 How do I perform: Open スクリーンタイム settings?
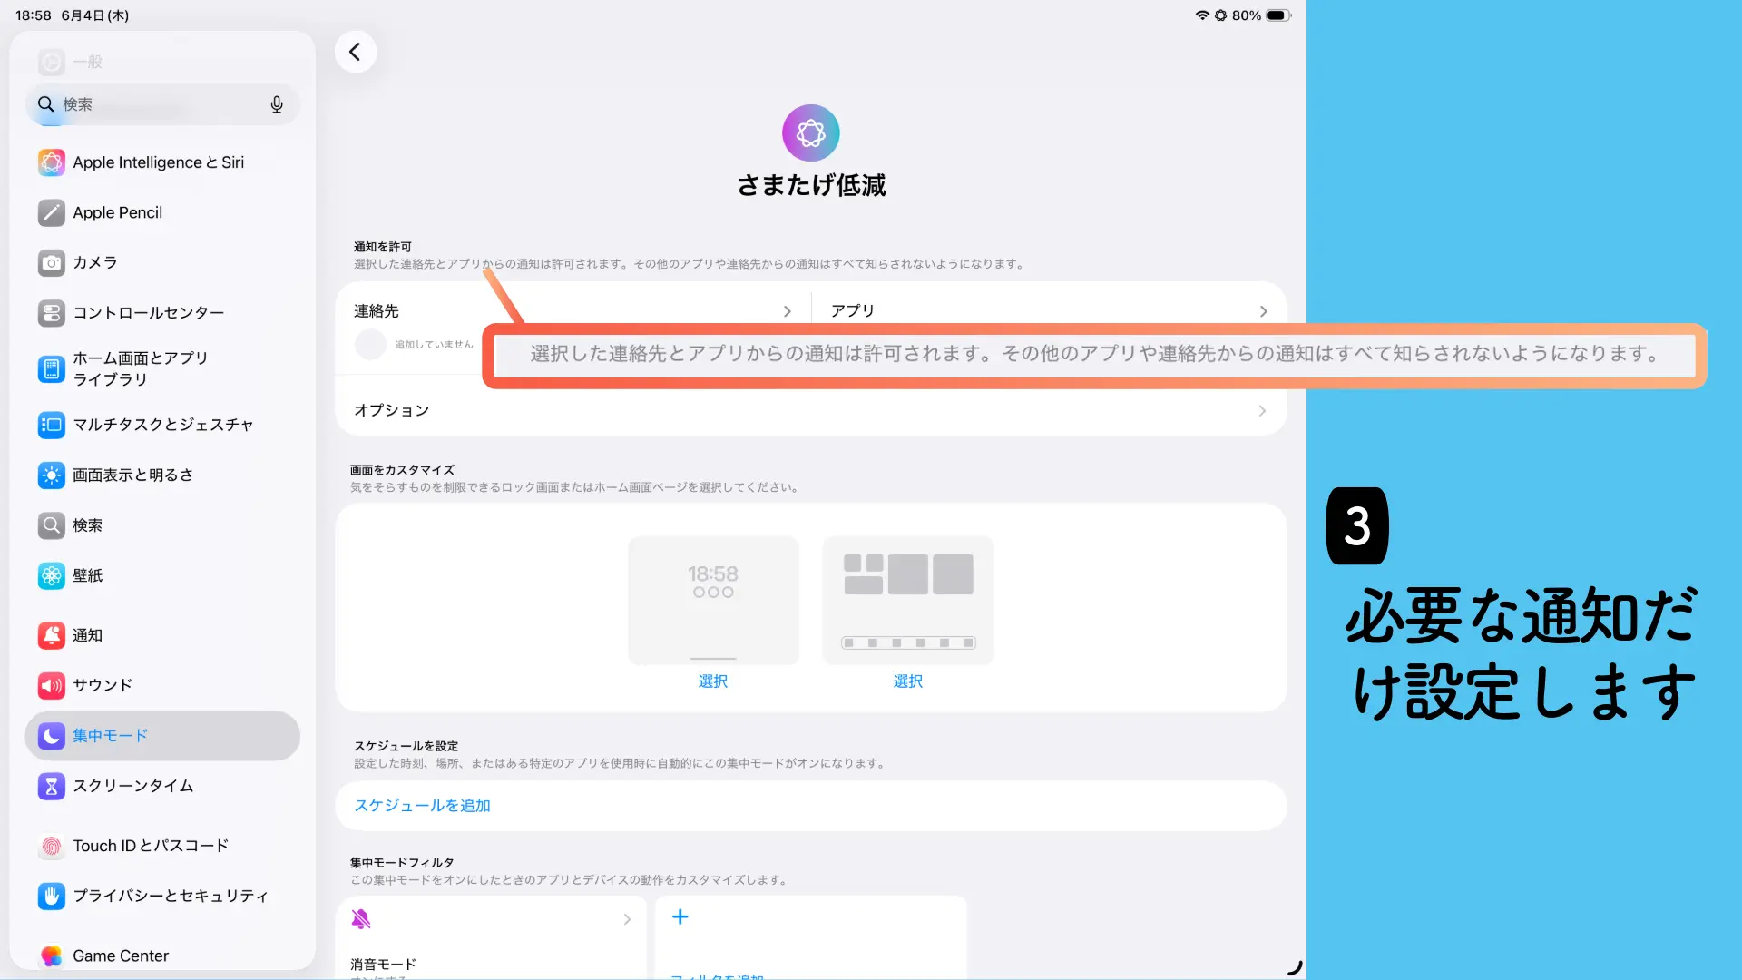(x=162, y=786)
